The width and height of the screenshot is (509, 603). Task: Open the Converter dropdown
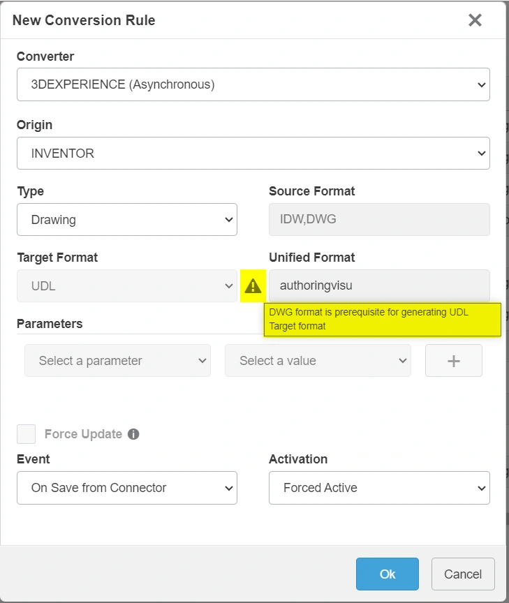pos(253,84)
